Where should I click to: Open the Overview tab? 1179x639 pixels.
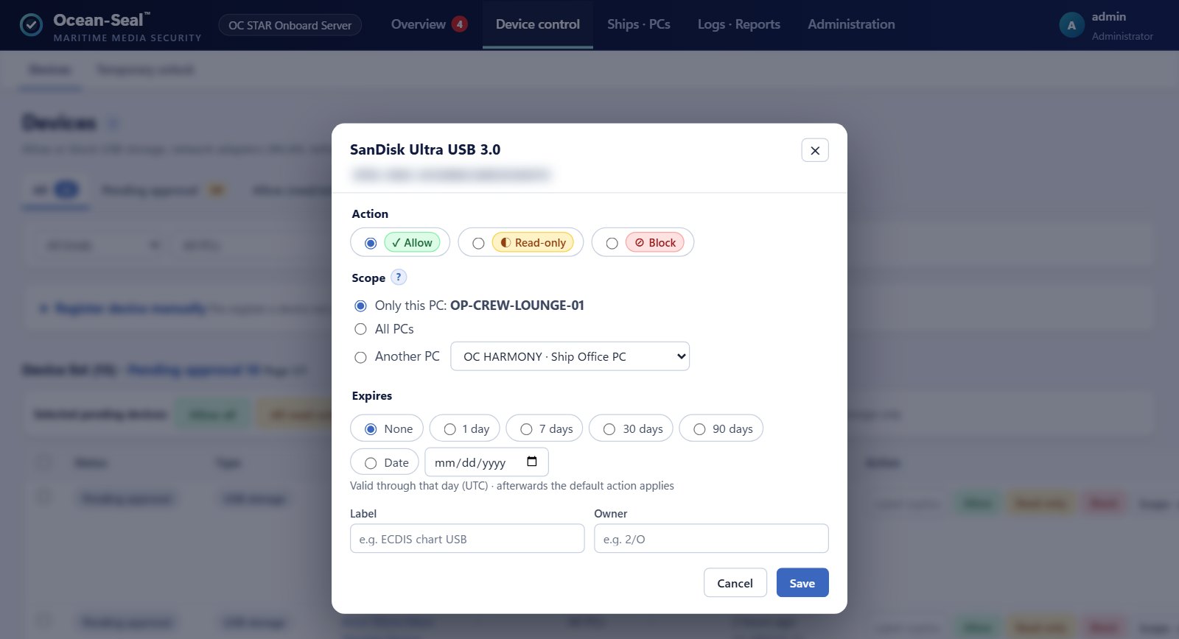coord(418,24)
